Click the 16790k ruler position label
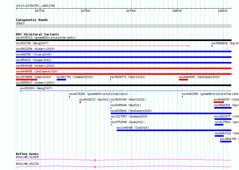This screenshot has width=239, height=170. click(x=131, y=11)
